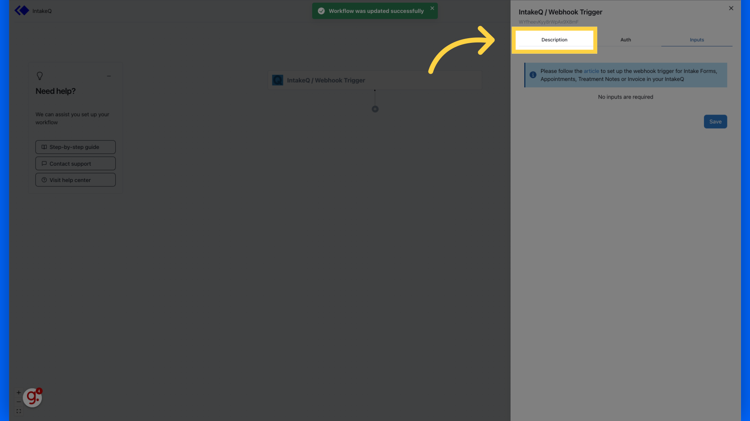Image resolution: width=750 pixels, height=421 pixels.
Task: Open the red G widget with badge
Action: (32, 398)
